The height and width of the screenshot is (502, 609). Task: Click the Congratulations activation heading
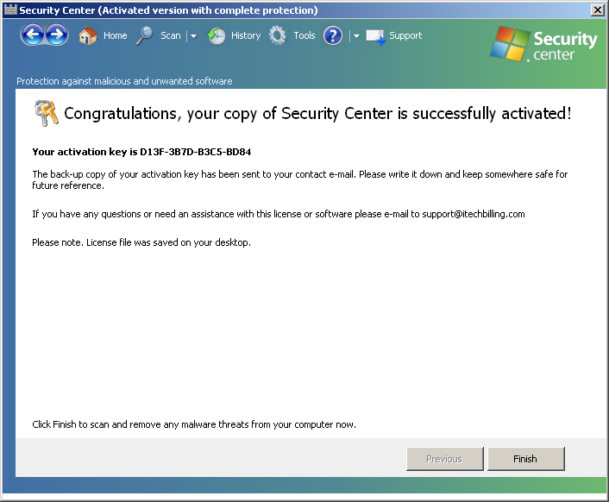click(317, 113)
